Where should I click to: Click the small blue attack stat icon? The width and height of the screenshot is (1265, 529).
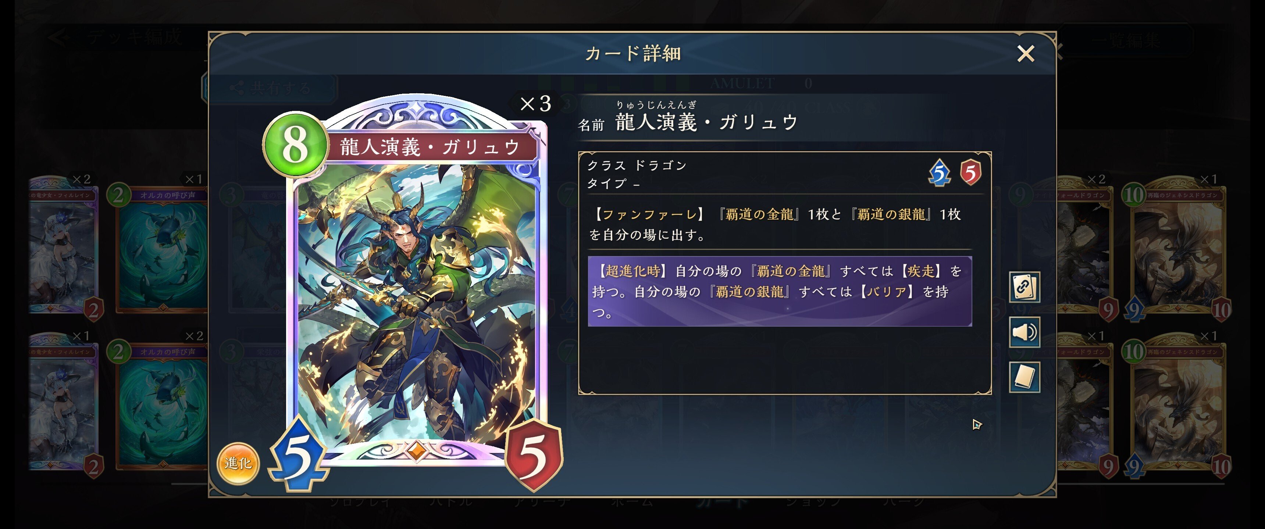click(x=939, y=173)
